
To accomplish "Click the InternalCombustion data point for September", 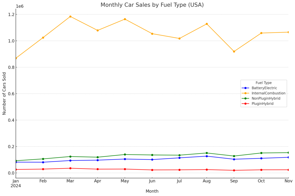I will [234, 51].
